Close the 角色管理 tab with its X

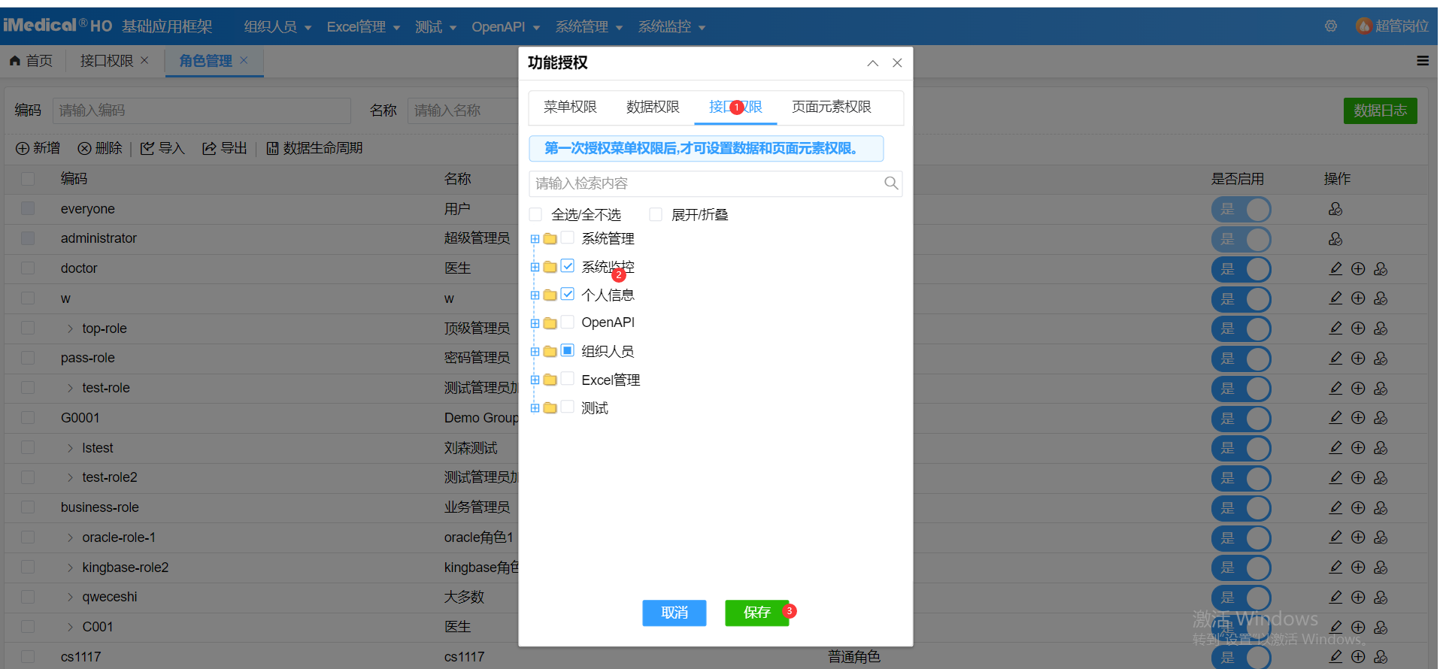coord(244,60)
